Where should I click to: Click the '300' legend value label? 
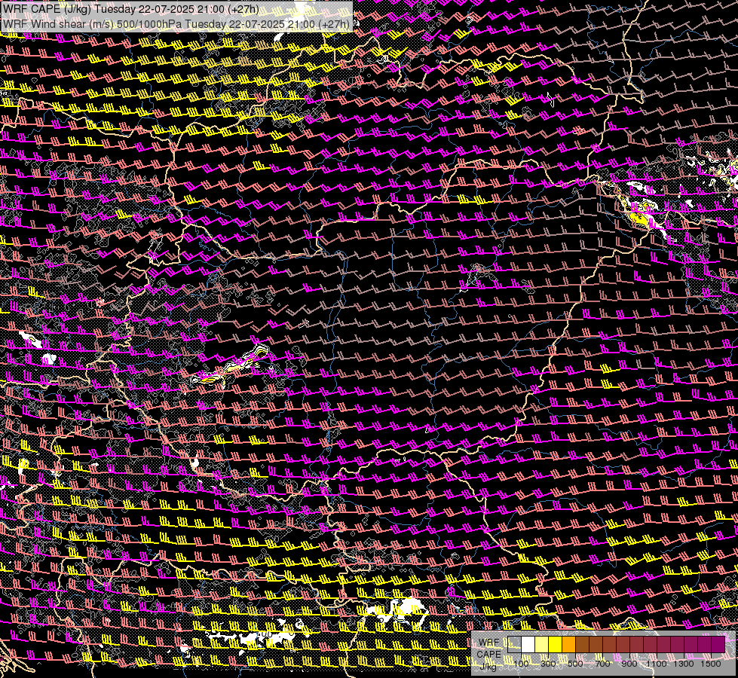(548, 664)
